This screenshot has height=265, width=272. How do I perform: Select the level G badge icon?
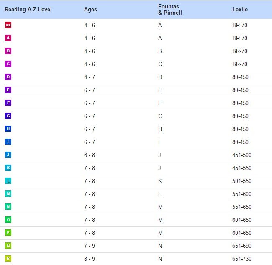(8, 116)
